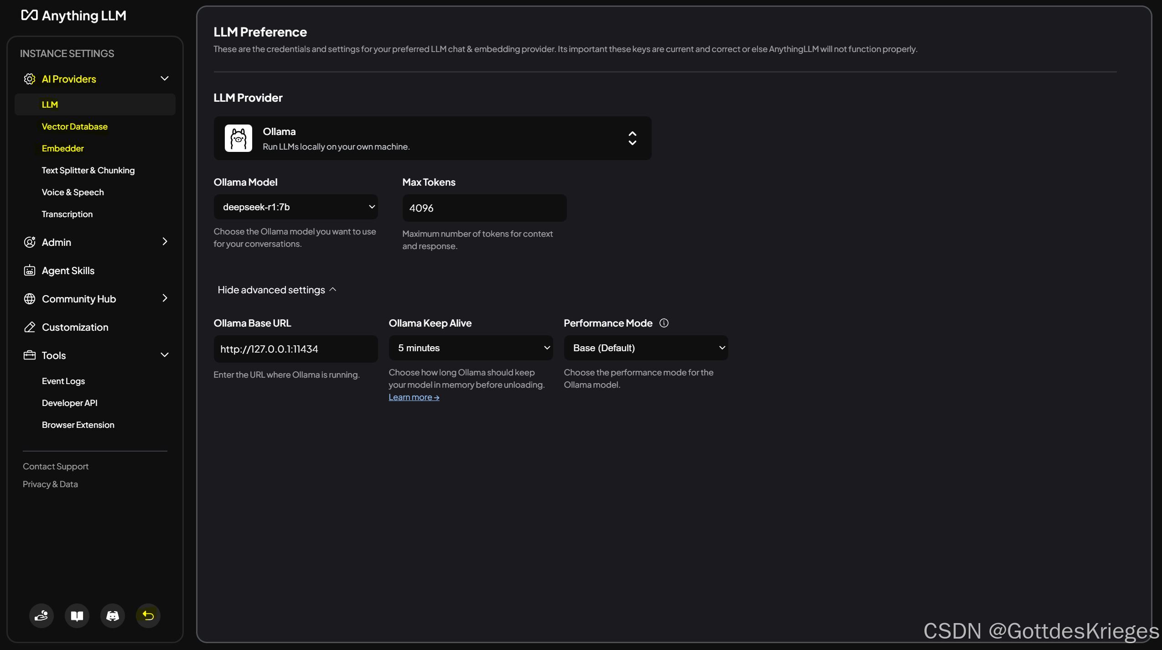Click the Discord icon in bottom bar

pos(112,616)
